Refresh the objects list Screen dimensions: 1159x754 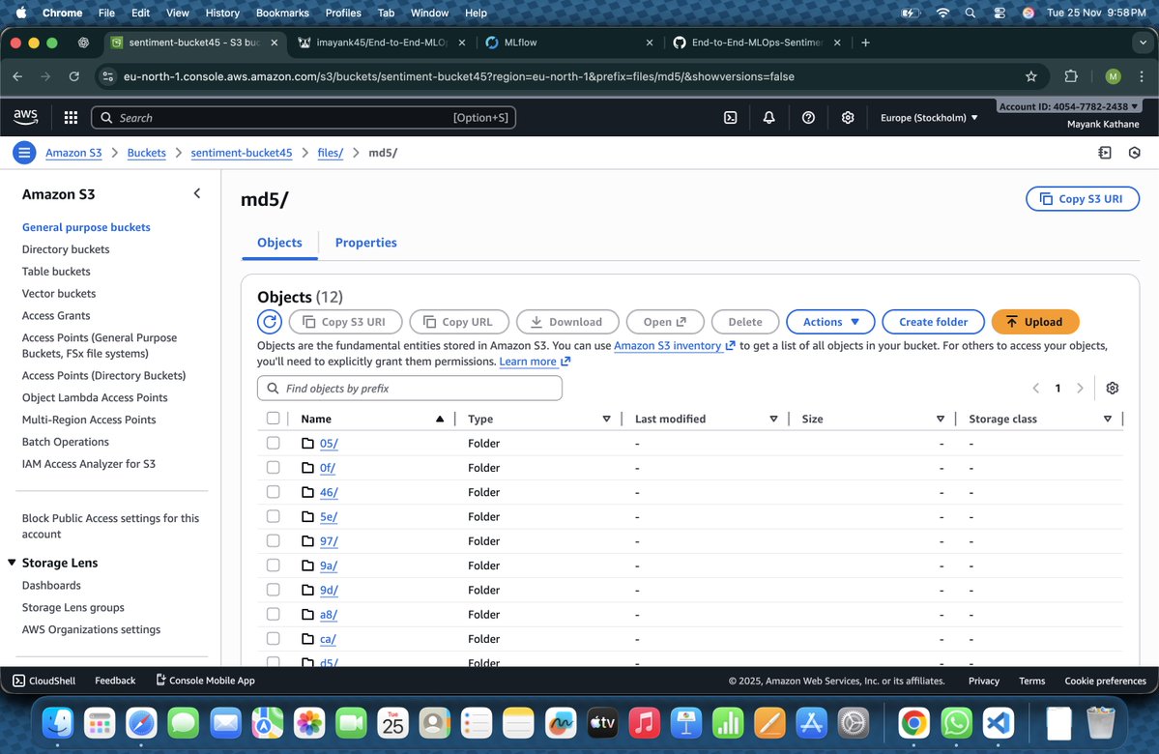pyautogui.click(x=269, y=321)
